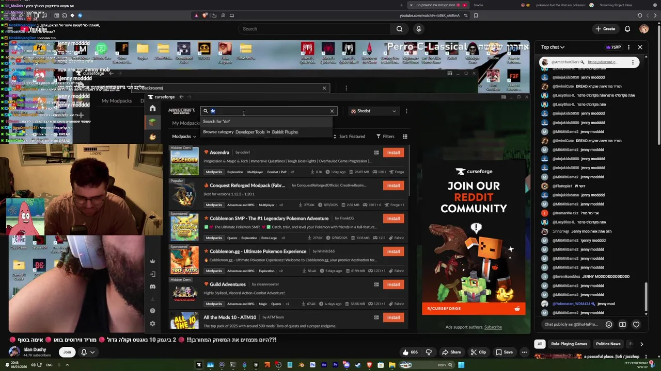Viewport: 661px width, 371px height.
Task: Clear the CurseForge search field
Action: (332, 111)
